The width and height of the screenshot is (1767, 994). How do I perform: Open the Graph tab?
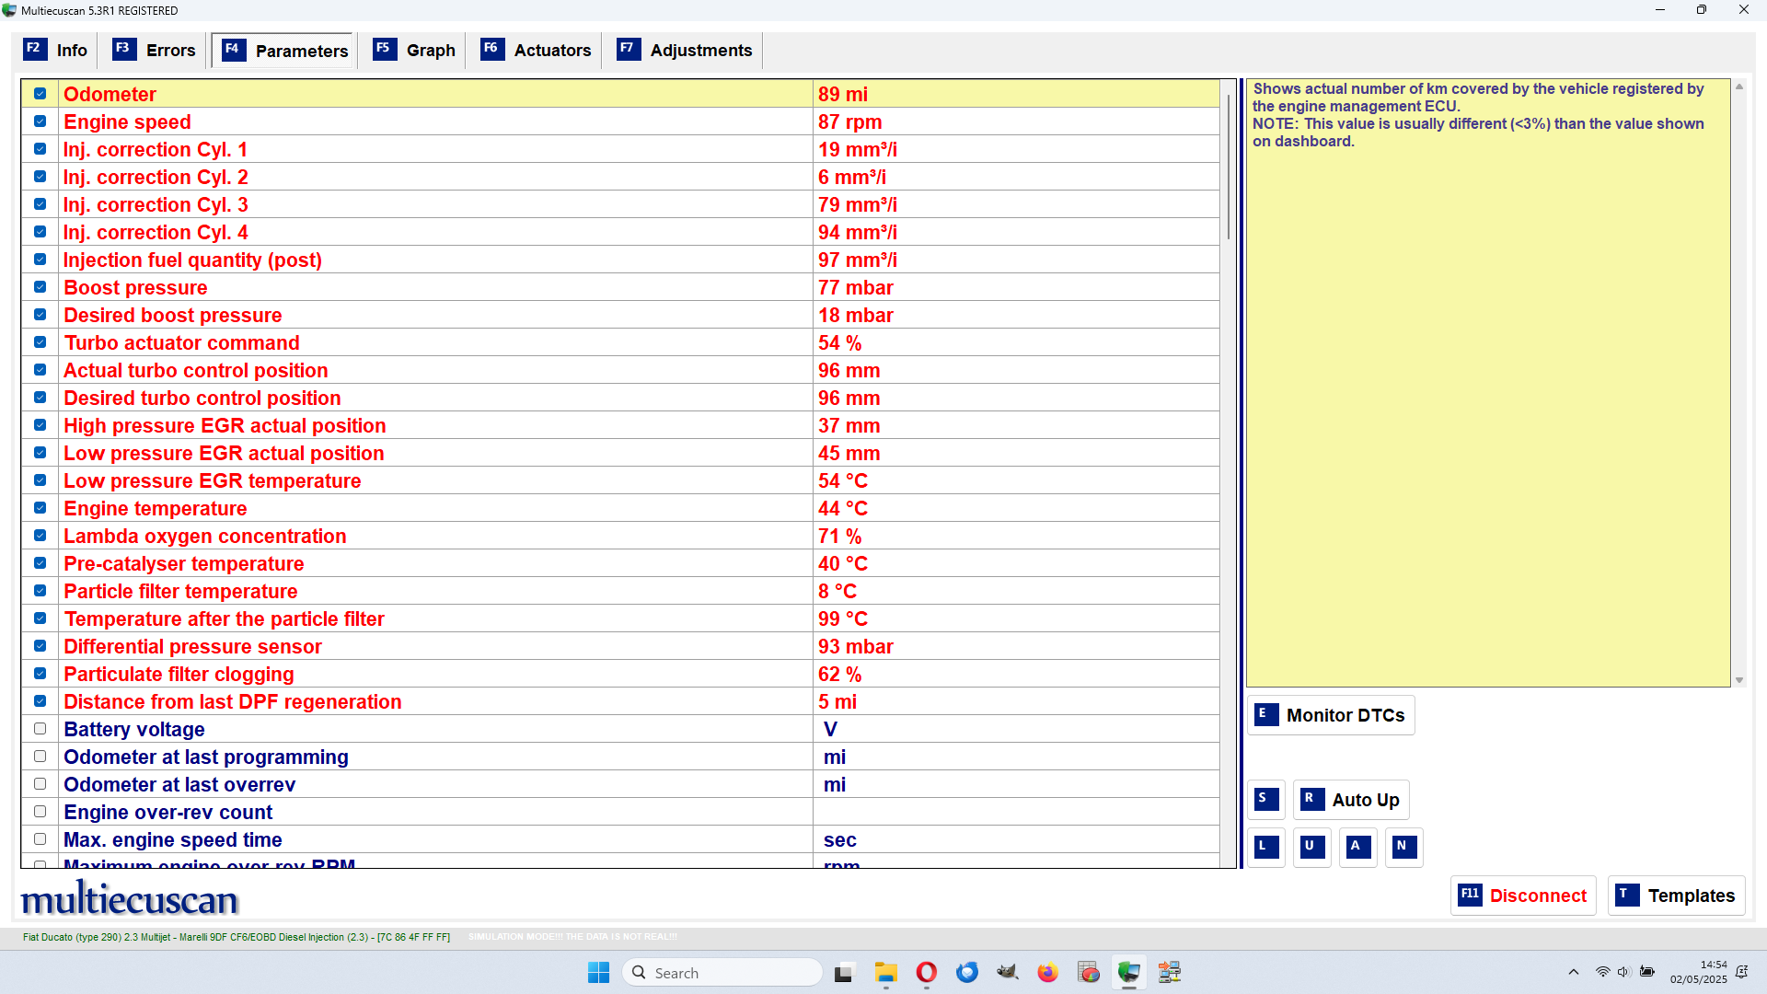(414, 50)
